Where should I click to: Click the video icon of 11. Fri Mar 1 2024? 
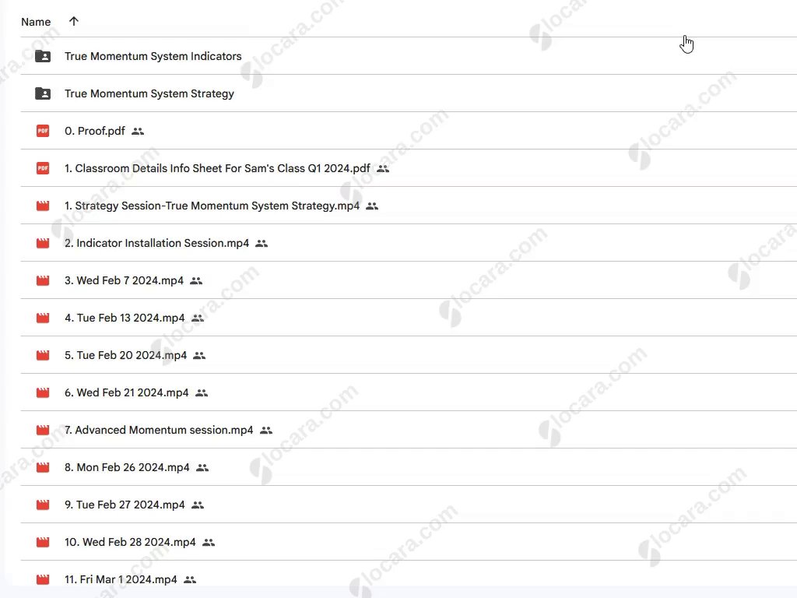pyautogui.click(x=43, y=579)
